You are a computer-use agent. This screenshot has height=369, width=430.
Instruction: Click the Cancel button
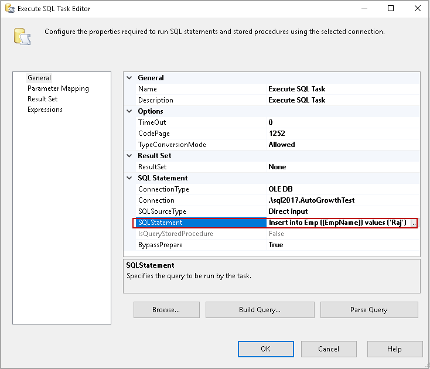click(x=329, y=349)
